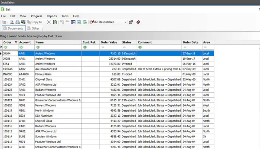Click the greyed double-box toolbar icon
The image size is (260, 149).
click(x=67, y=22)
